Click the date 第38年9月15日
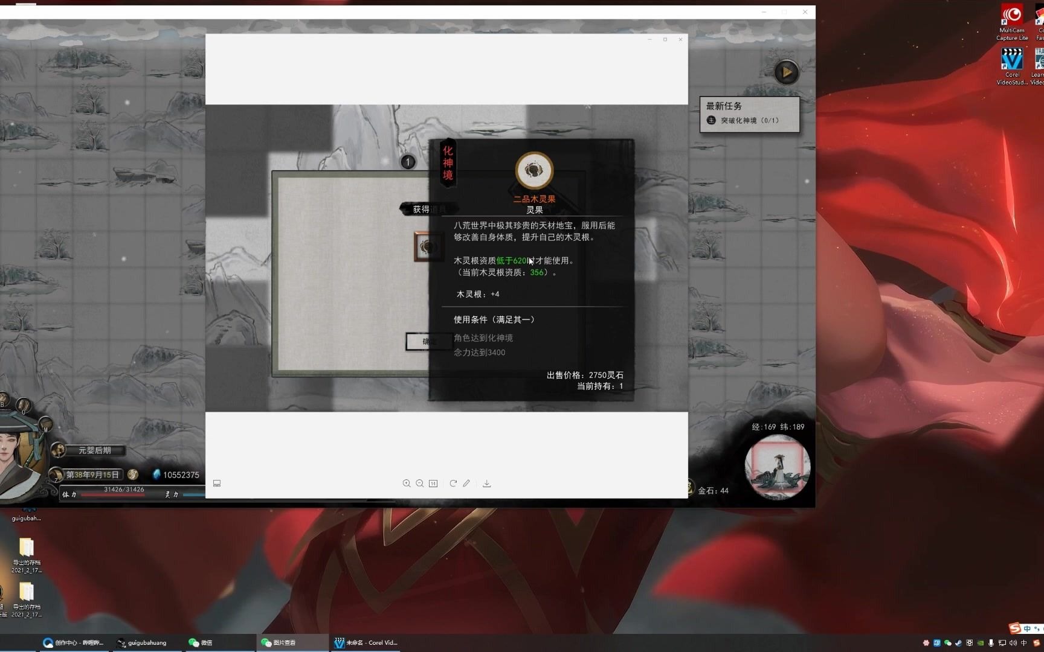 (92, 475)
